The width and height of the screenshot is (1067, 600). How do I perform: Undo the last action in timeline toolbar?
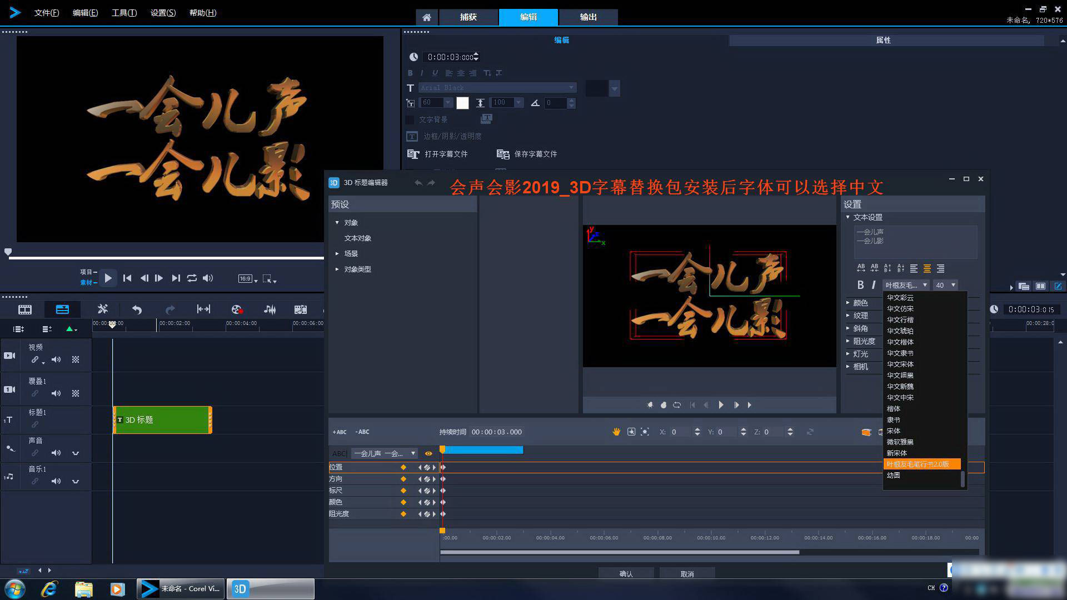pyautogui.click(x=137, y=309)
